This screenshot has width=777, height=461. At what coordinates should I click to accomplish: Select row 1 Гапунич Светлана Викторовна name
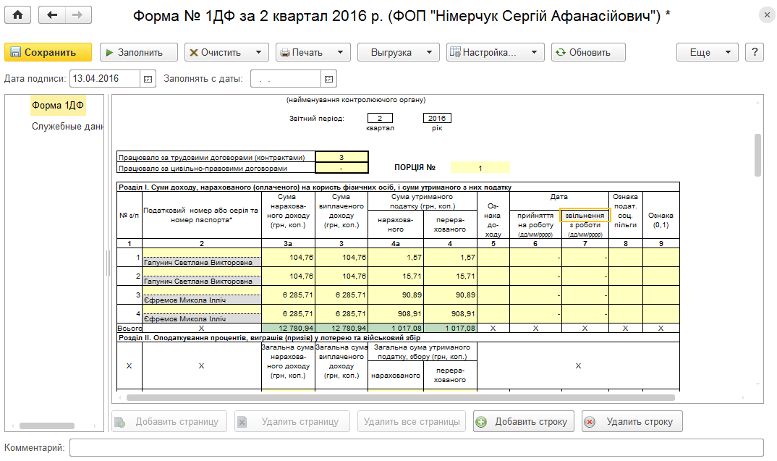click(x=202, y=262)
